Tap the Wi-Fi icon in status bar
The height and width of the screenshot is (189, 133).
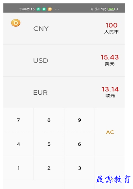(x=103, y=9)
